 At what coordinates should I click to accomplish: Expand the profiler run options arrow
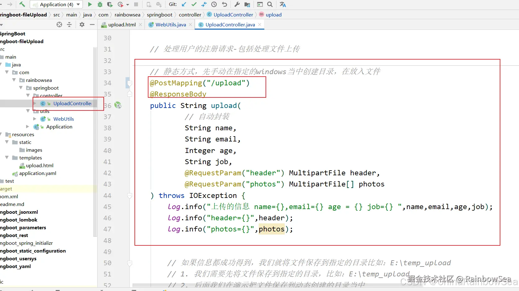point(128,5)
